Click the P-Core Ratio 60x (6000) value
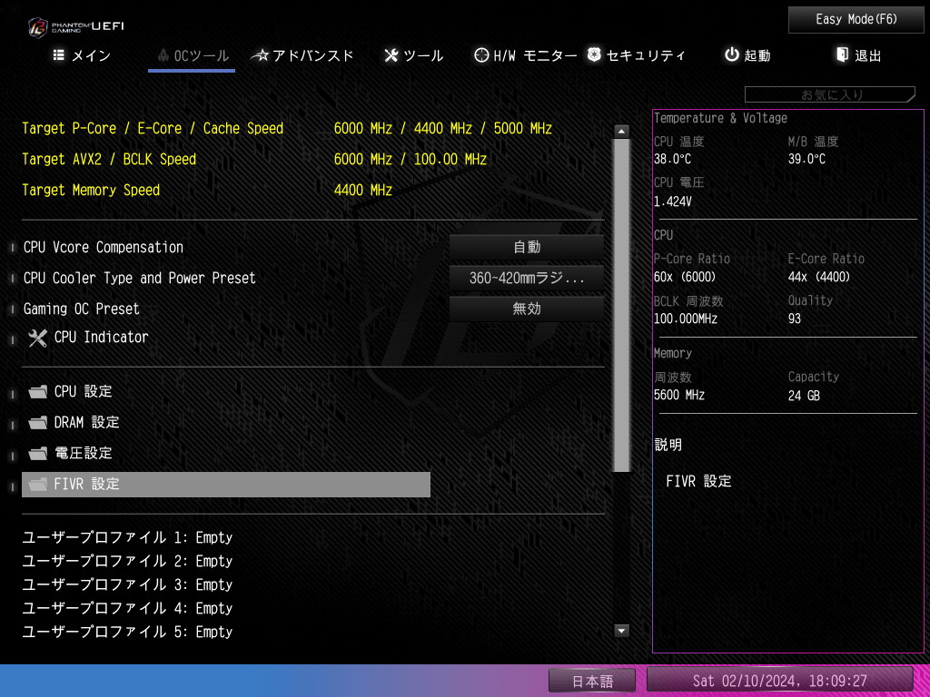The image size is (930, 697). [685, 278]
